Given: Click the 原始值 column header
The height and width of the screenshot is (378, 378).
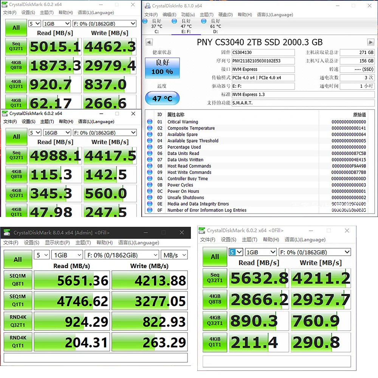Looking at the screenshot, I should coord(359,115).
